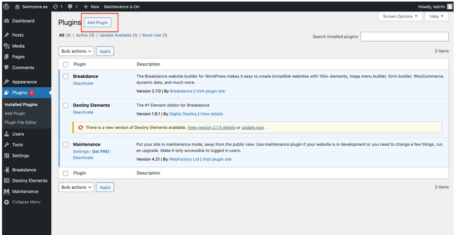Deactivate the Breakdance plugin
This screenshot has width=456, height=235.
(x=83, y=83)
